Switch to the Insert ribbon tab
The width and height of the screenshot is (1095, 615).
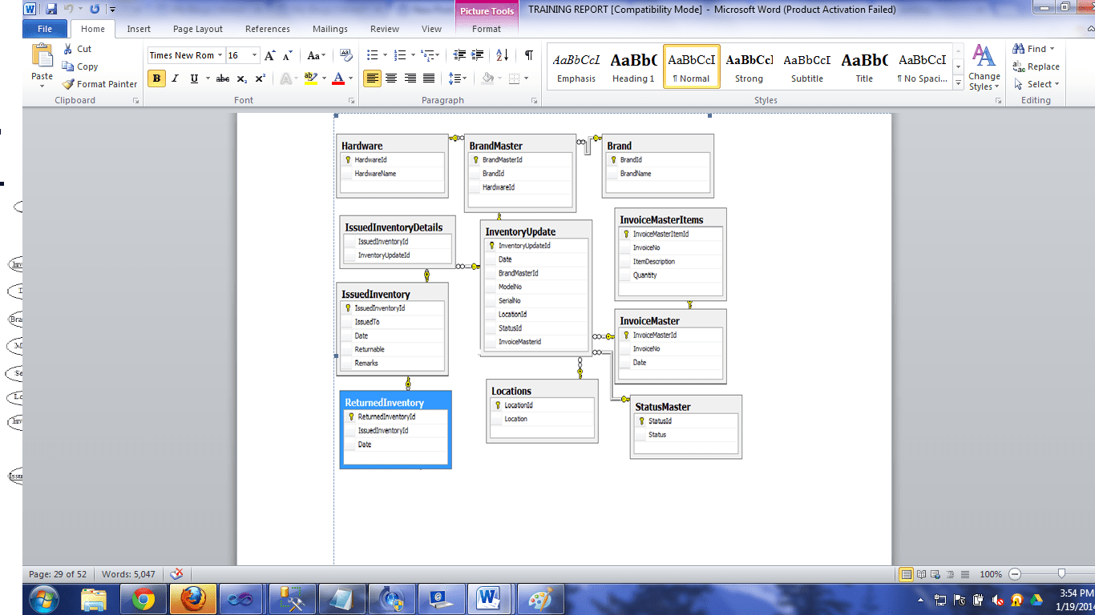coord(139,28)
